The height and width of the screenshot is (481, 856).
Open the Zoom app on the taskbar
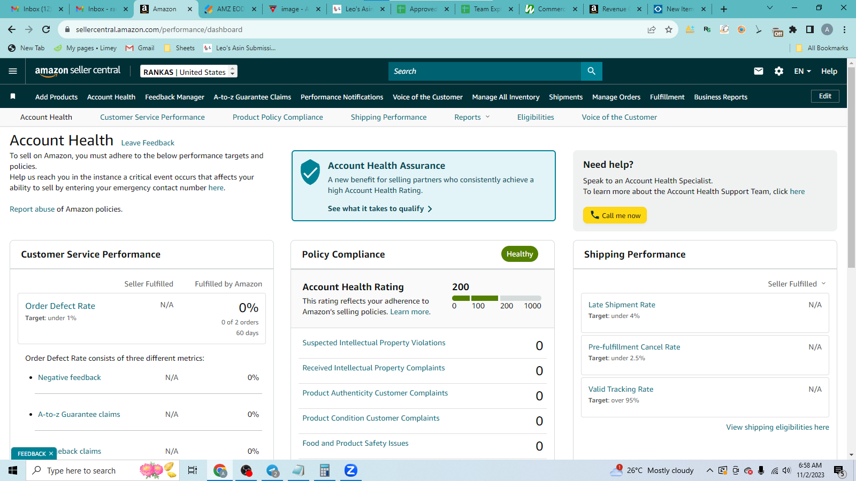click(350, 470)
